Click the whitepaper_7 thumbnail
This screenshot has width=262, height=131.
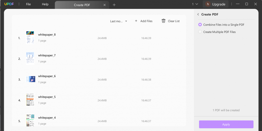30,58
